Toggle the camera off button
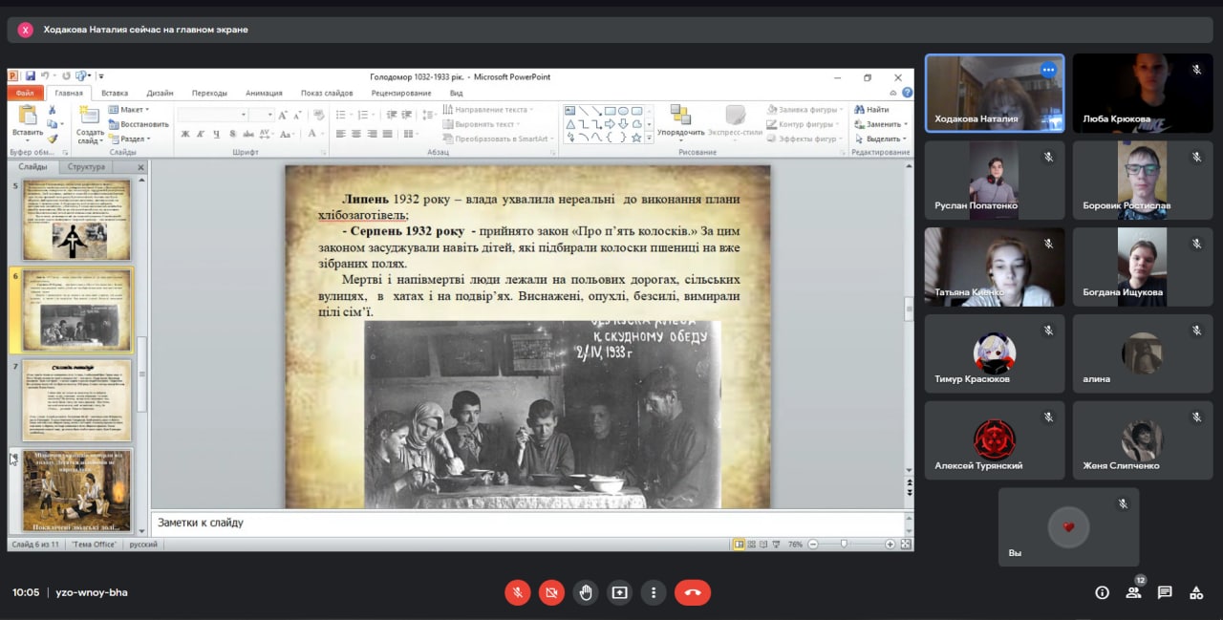 [x=551, y=592]
